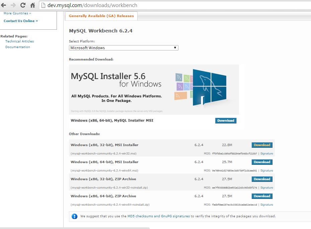Select filename mysql-workbench-community-6.2.4-winx64.msi
Screen dimensions: 311x229
(104, 170)
